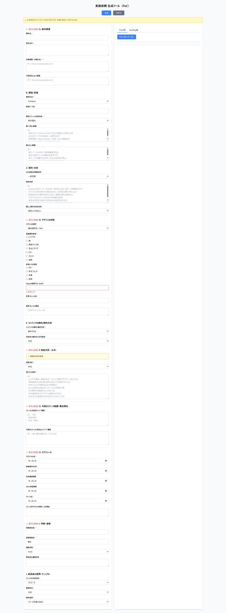Click the クリップボードへコピー button
The width and height of the screenshot is (226, 613).
click(127, 37)
